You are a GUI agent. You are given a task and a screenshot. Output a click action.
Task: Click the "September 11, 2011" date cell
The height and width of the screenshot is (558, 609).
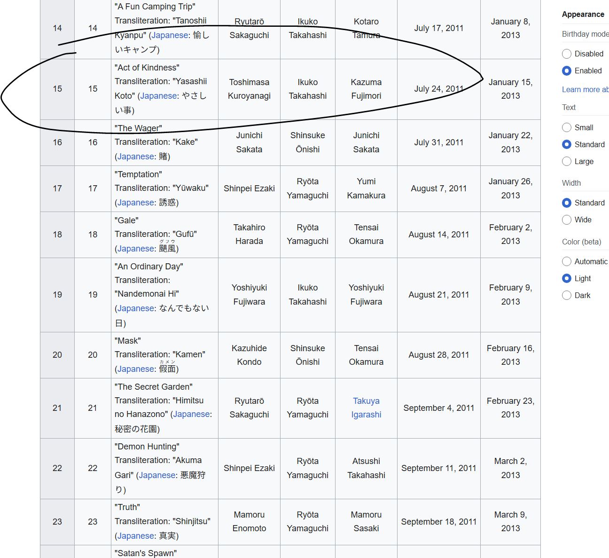pos(439,468)
